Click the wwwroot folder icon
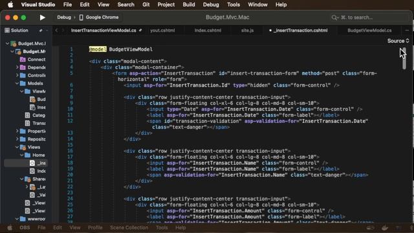 [23, 219]
